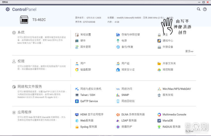Minimize the 控制台 window
211x136 pixels.
coord(199,2)
